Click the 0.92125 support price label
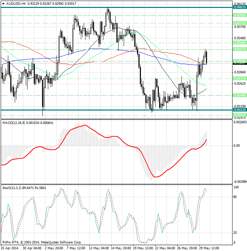This screenshot has width=247, height=251. point(239,110)
